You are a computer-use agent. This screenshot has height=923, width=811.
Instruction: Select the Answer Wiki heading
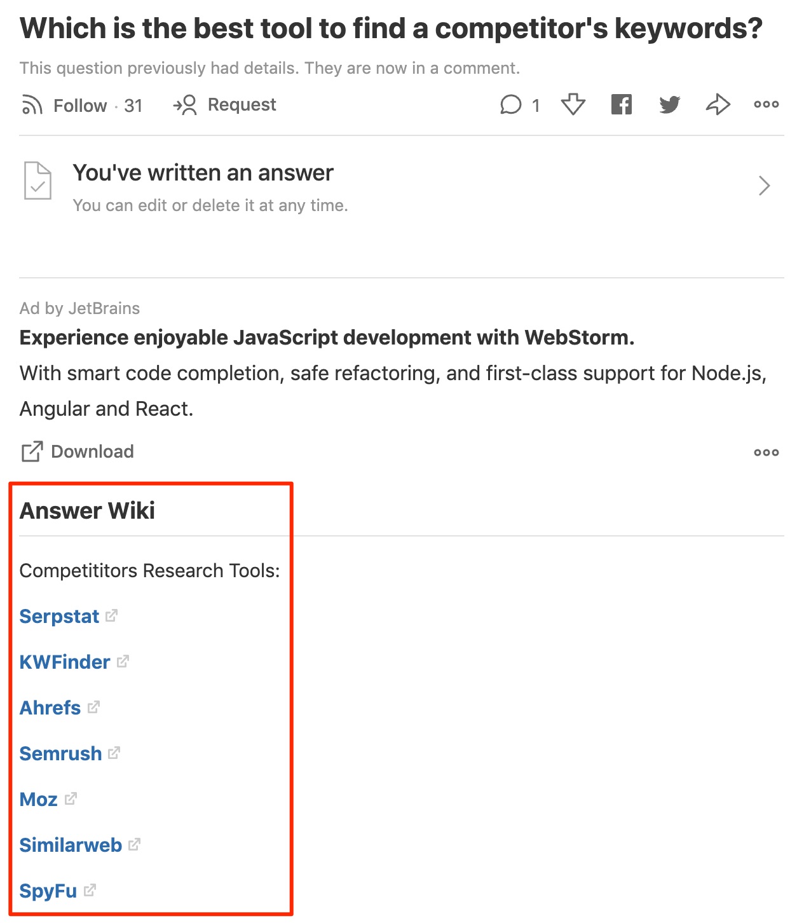point(87,510)
